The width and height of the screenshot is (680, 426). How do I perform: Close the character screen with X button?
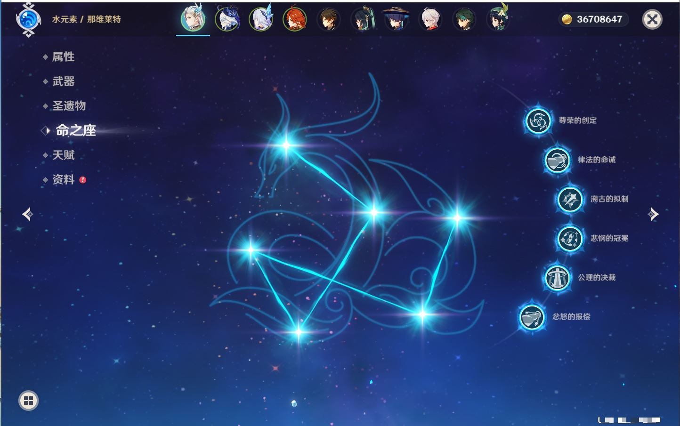point(652,19)
